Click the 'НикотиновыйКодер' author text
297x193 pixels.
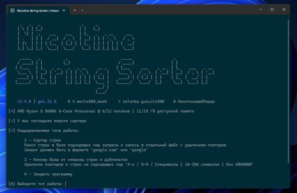tap(196, 102)
